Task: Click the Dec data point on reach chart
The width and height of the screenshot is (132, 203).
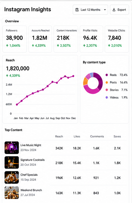Action: pos(73,76)
